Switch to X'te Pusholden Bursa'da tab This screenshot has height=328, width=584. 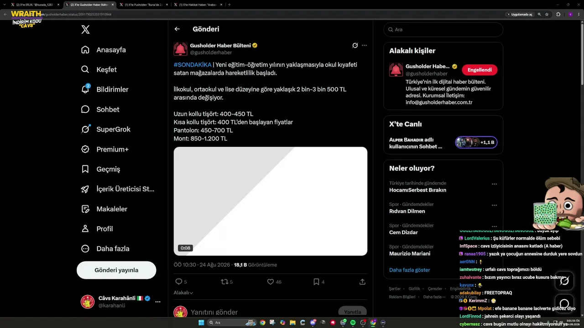(x=144, y=5)
